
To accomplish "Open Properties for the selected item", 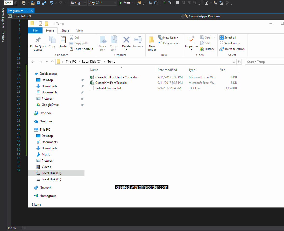I will point(191,43).
